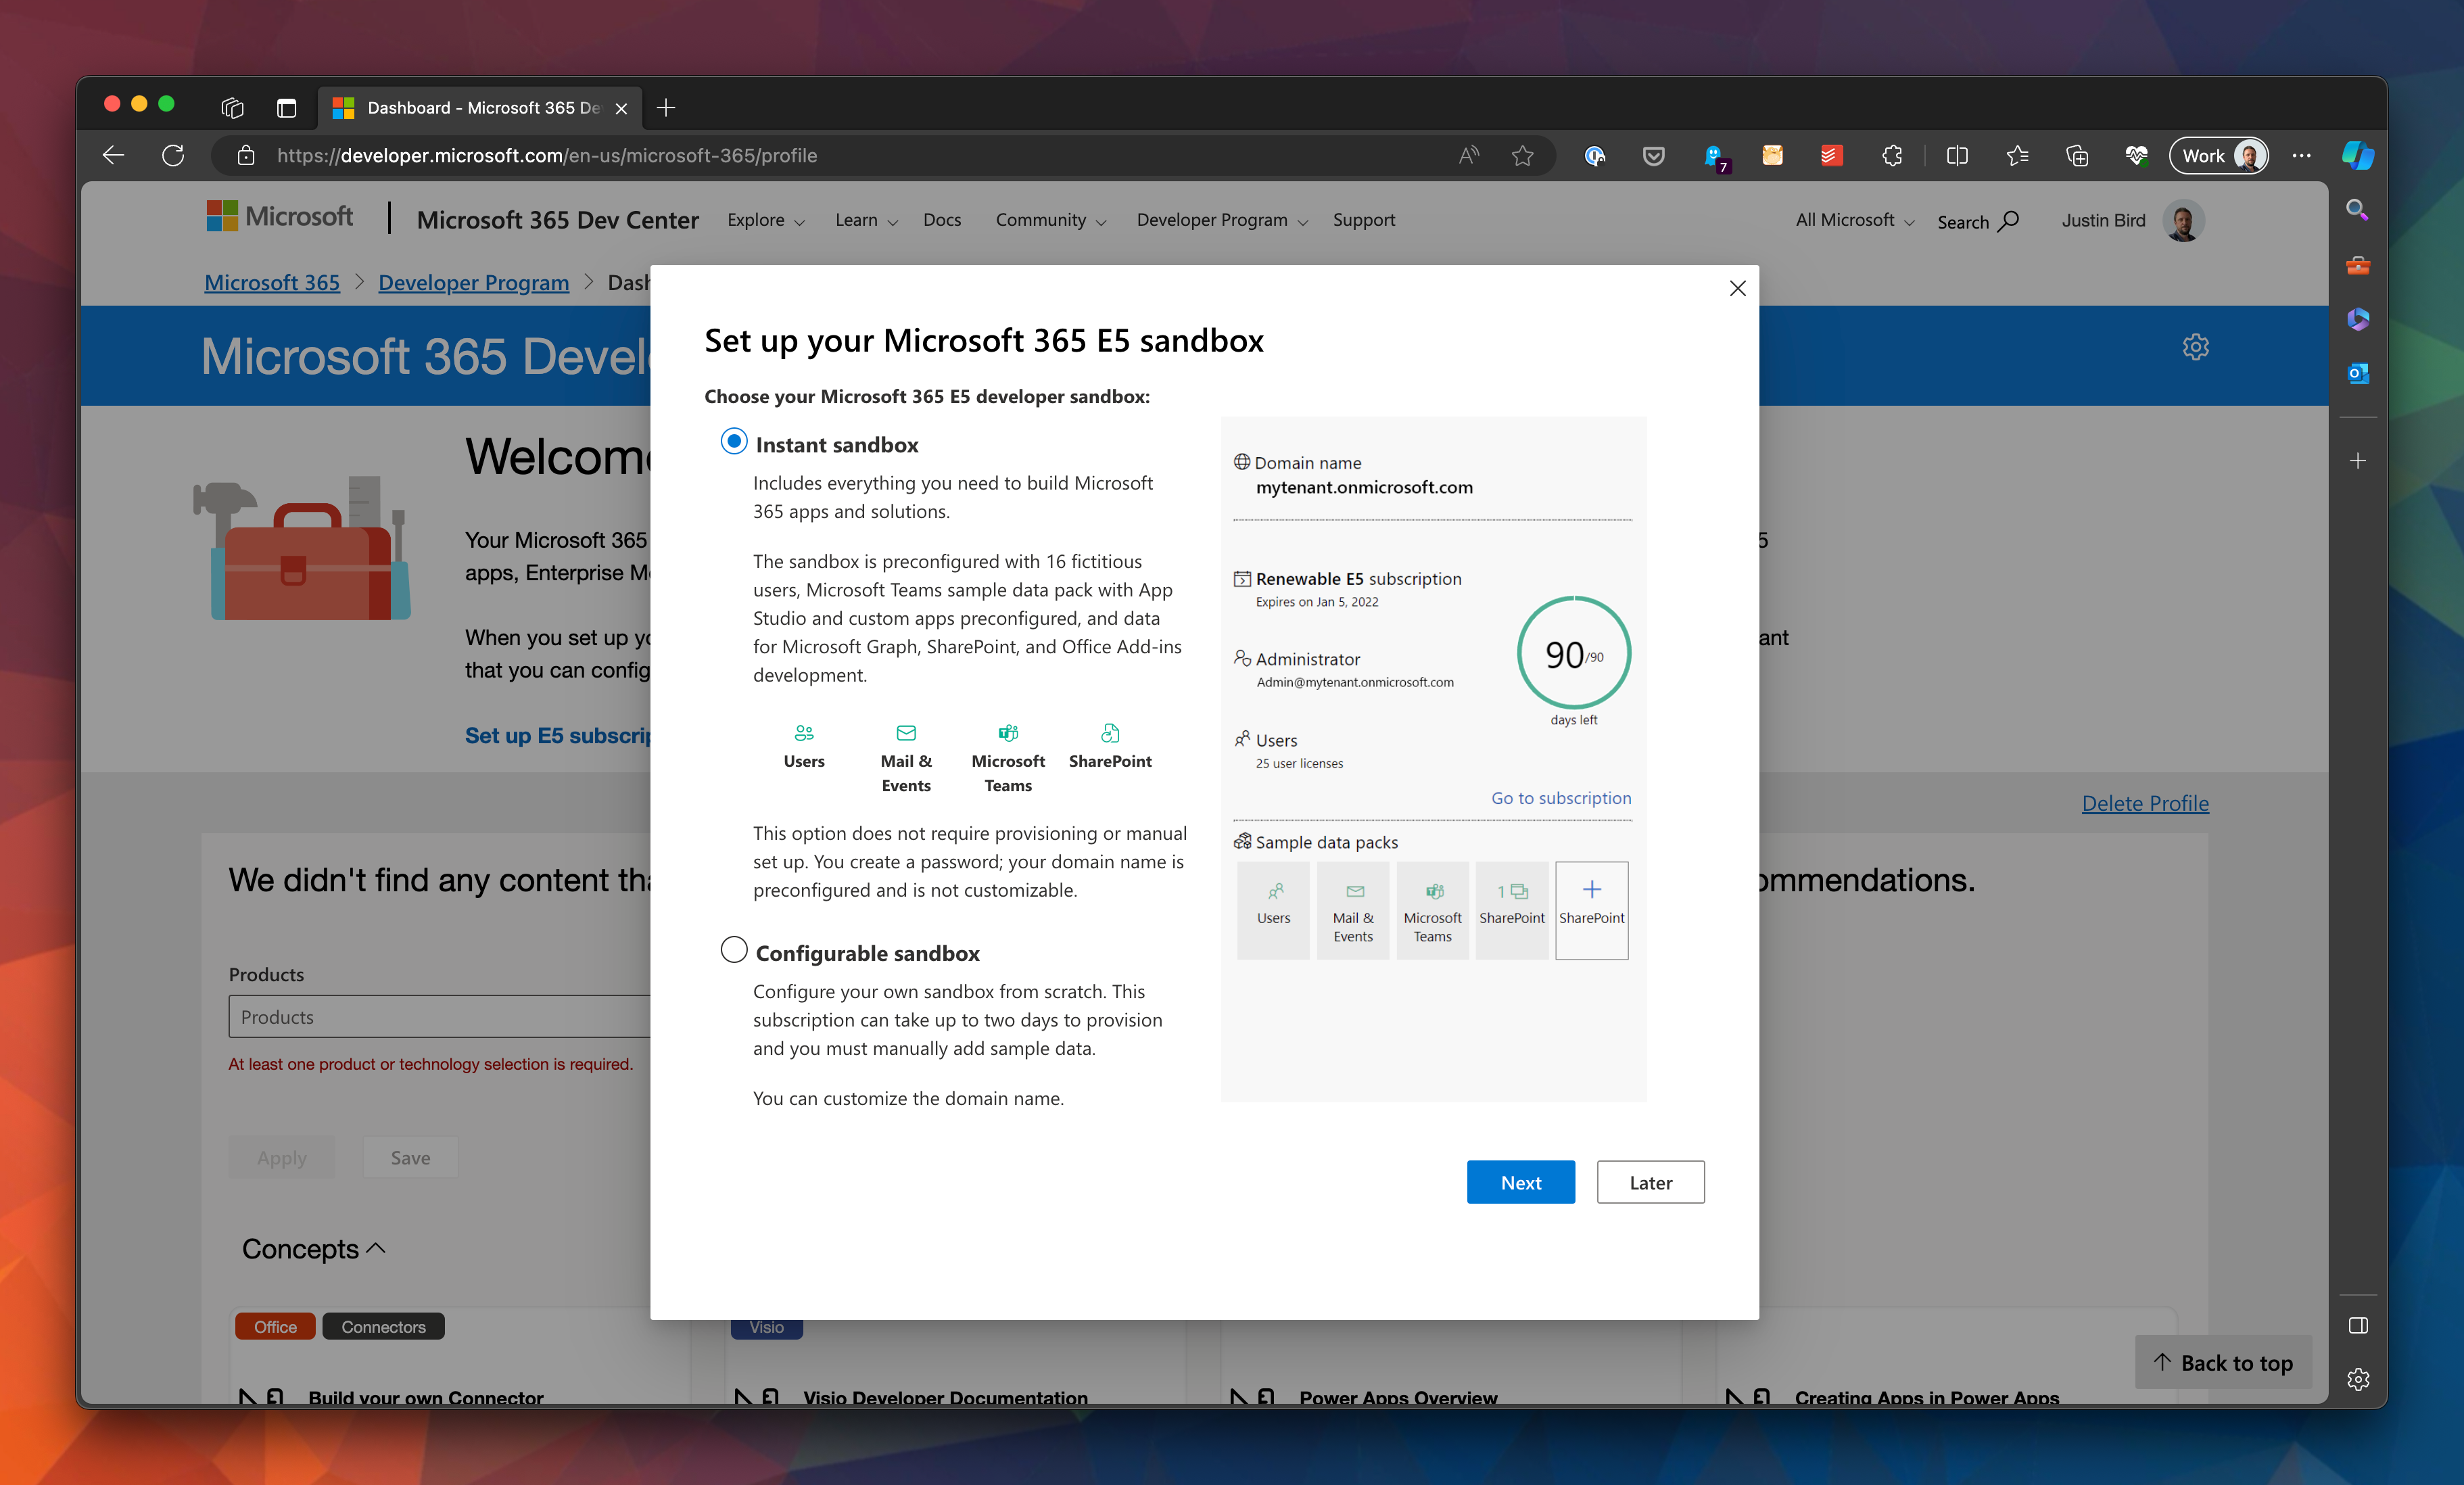The image size is (2464, 1485).
Task: Click the Users sample data pack tile
Action: point(1273,910)
